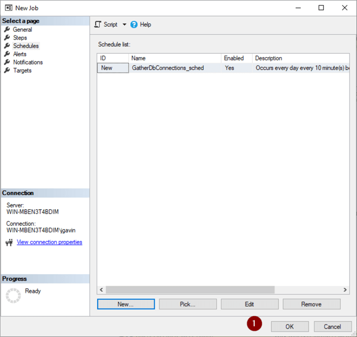Image resolution: width=357 pixels, height=337 pixels.
Task: Click the left arrow of horizontal scrollbar
Action: tap(101, 289)
